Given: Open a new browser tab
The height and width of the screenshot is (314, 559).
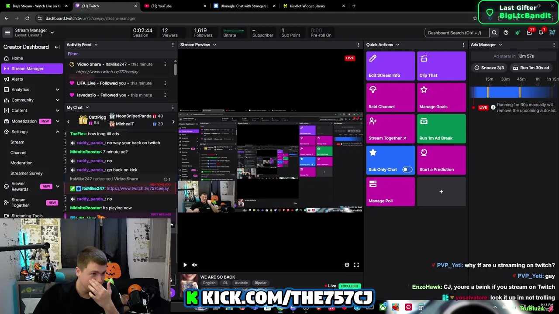Looking at the screenshot, I should (354, 6).
